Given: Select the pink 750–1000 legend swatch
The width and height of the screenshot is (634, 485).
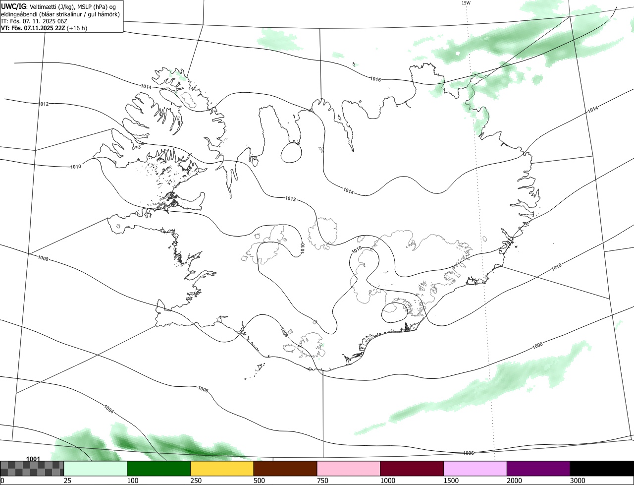Looking at the screenshot, I should (x=349, y=469).
